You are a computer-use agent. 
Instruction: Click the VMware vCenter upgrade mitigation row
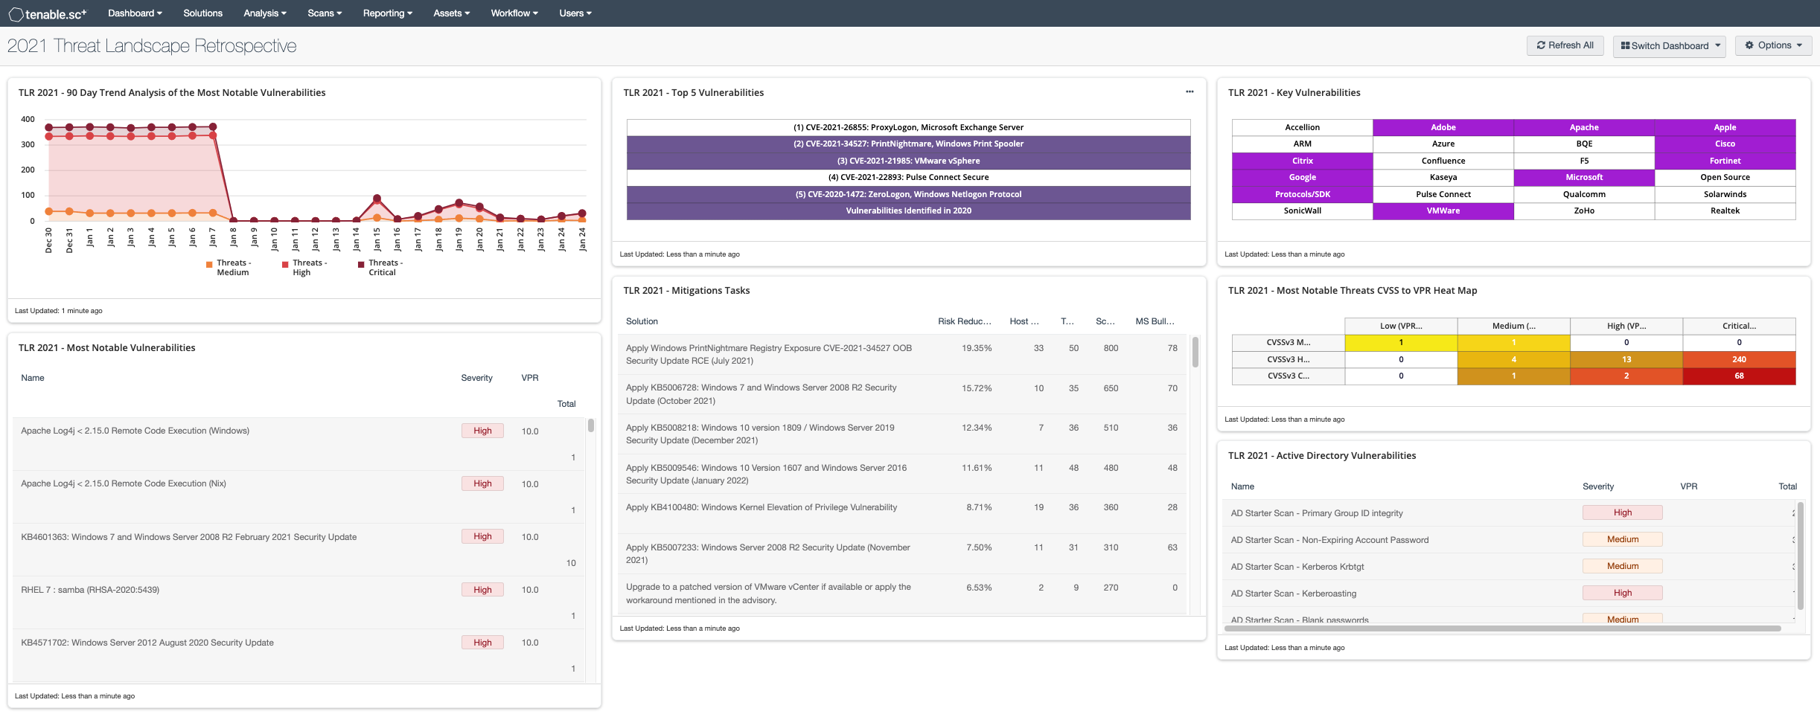click(901, 594)
